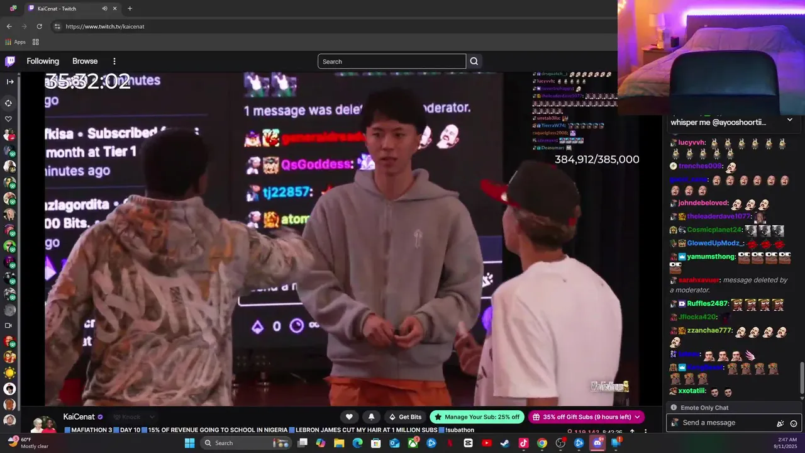The width and height of the screenshot is (805, 453).
Task: Click the share icon below stream
Action: [x=632, y=432]
